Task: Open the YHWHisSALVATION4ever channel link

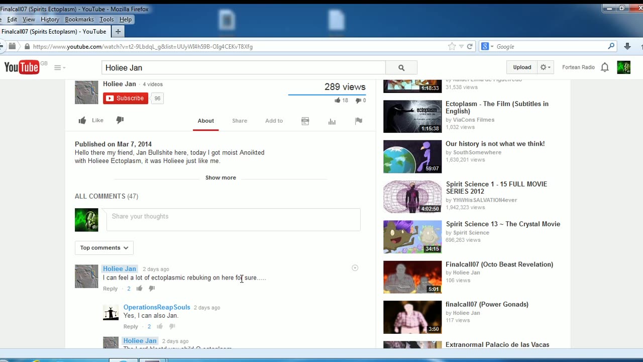Action: click(485, 200)
